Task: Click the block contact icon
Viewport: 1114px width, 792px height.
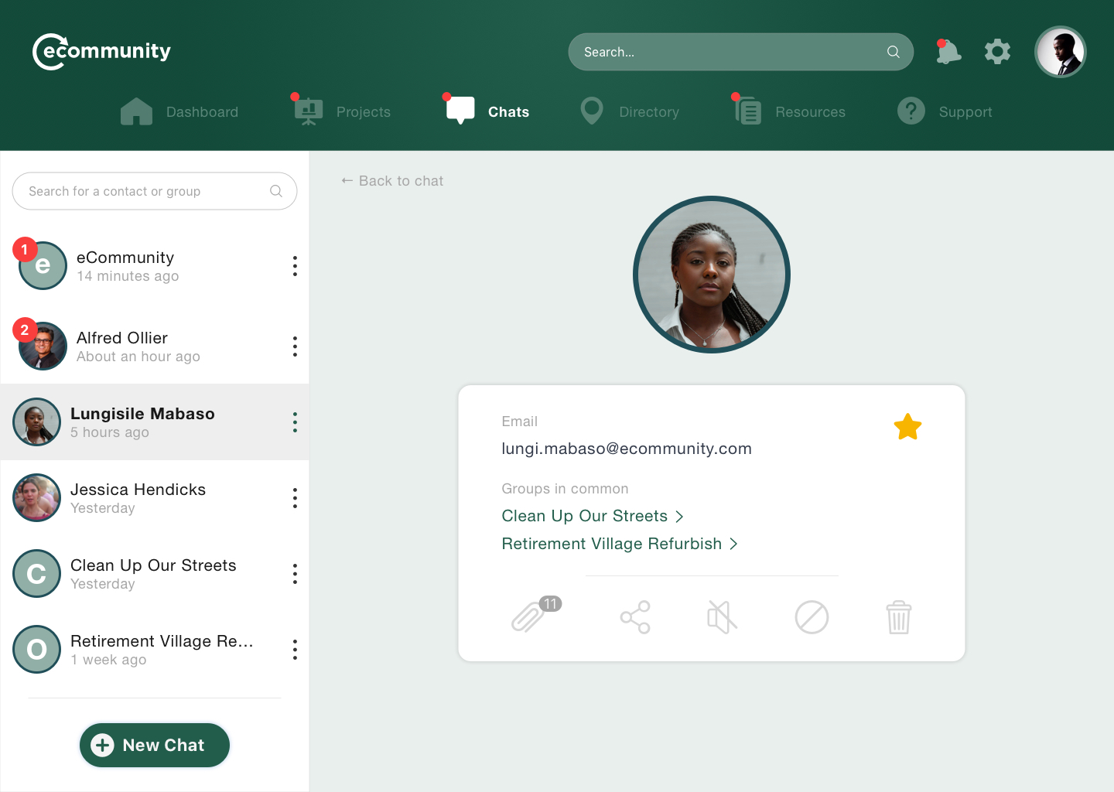Action: click(812, 617)
